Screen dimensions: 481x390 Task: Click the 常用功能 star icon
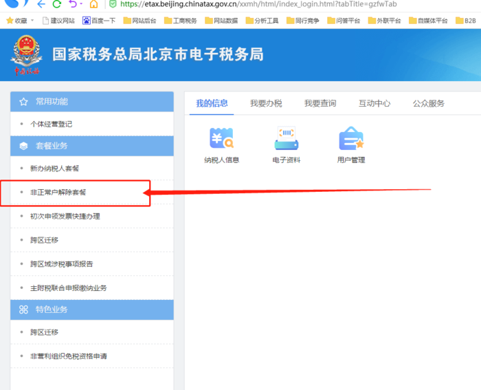(x=23, y=102)
